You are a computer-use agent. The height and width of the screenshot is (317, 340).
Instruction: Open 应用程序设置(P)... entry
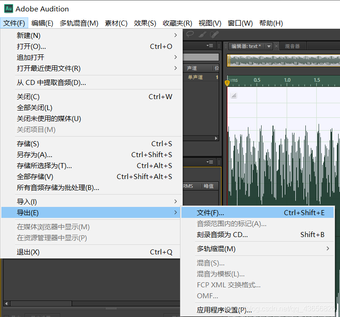point(258,310)
